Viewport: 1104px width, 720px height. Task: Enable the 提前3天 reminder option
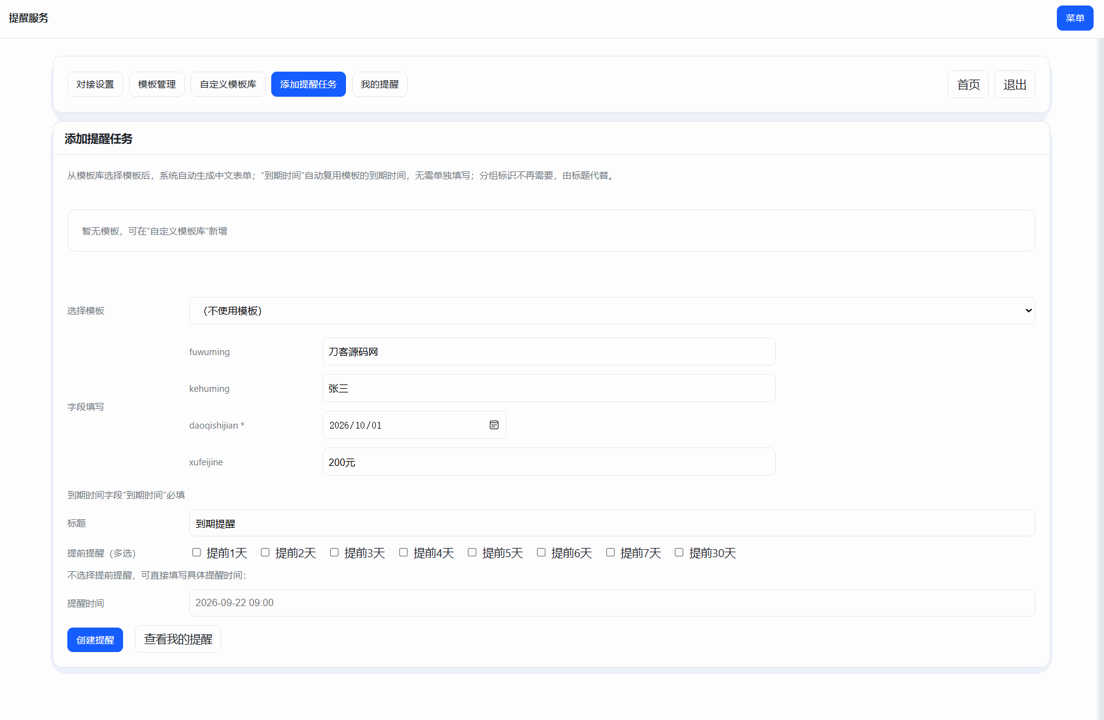(x=334, y=552)
